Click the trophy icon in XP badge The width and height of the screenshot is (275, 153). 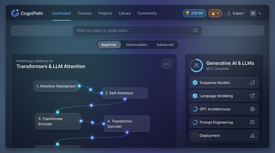187,13
